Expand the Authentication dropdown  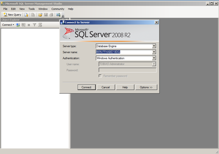(x=154, y=58)
